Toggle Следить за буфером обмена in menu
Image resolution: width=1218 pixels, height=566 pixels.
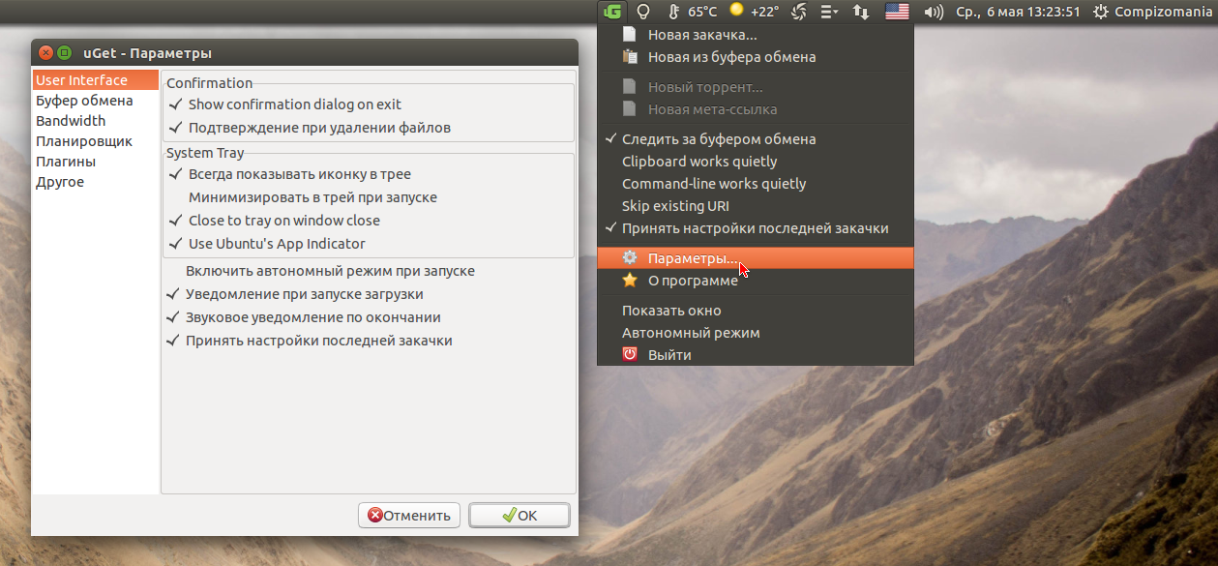click(756, 138)
